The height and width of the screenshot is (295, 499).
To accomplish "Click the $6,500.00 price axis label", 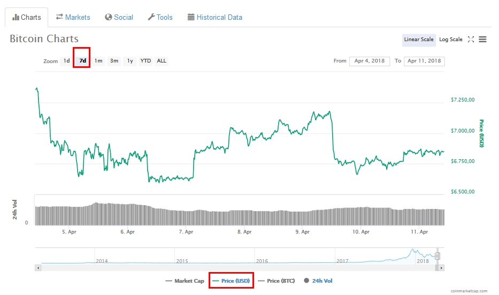I will pos(463,192).
